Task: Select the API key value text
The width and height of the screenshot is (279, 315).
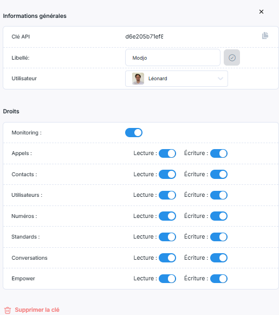Action: 144,36
